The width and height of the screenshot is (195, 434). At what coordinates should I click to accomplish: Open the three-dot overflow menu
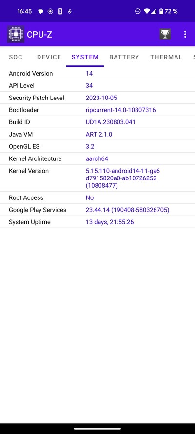(x=185, y=34)
